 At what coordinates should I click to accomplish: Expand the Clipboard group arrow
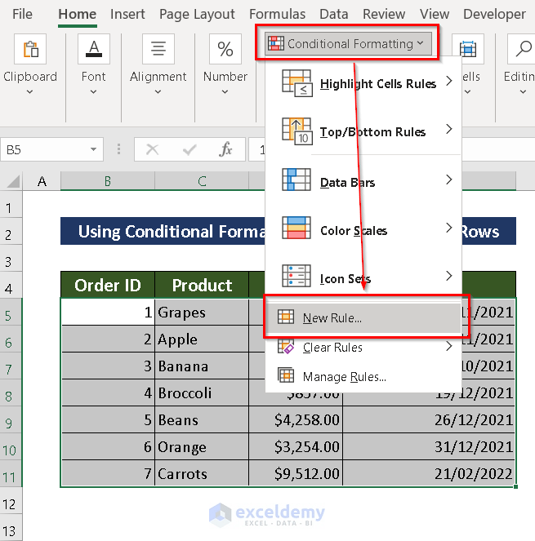point(29,91)
